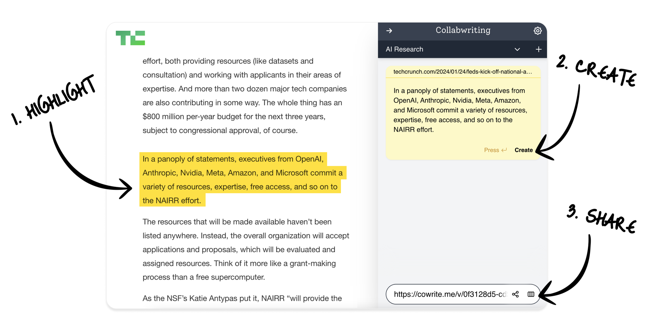648x331 pixels.
Task: Click the cowrite.me share URL field
Action: 449,294
